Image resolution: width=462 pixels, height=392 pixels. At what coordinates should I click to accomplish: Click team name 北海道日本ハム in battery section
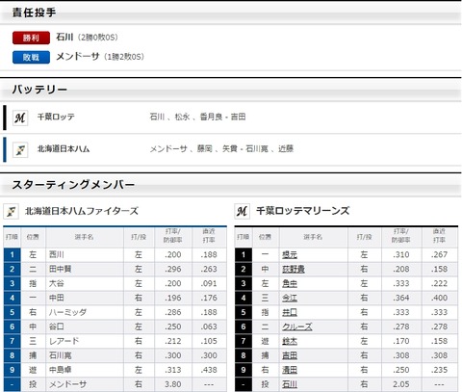tap(64, 149)
